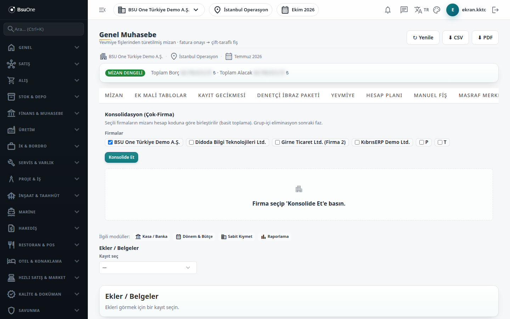Expand the Genel sidebar section chevron

tap(77, 47)
